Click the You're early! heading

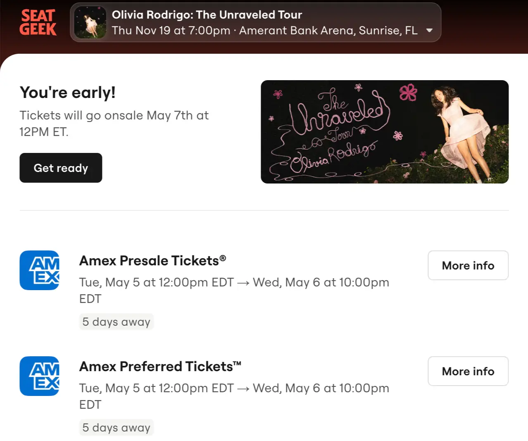67,92
